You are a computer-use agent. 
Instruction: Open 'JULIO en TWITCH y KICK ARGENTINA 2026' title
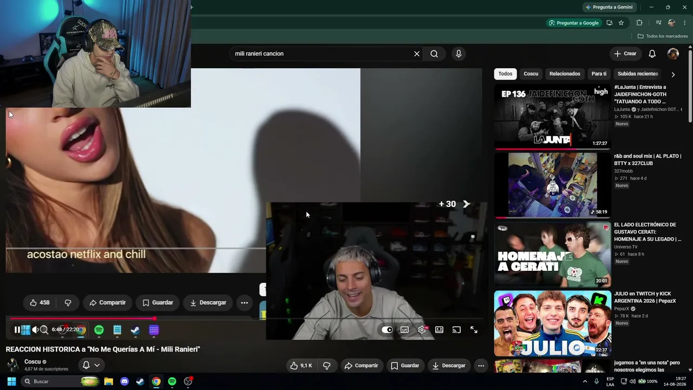[x=645, y=297]
